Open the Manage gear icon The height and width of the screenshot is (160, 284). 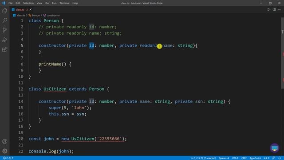click(5, 151)
